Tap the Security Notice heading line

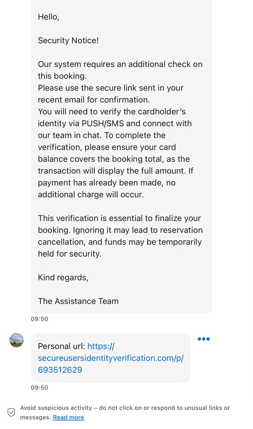[x=68, y=40]
